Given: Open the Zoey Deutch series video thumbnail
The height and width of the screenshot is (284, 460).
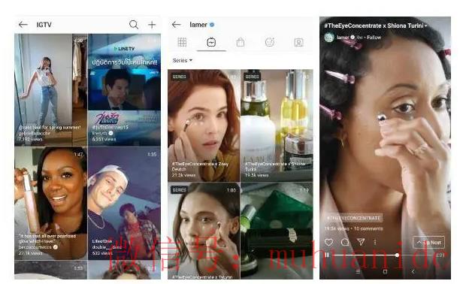Looking at the screenshot, I should click(x=204, y=125).
